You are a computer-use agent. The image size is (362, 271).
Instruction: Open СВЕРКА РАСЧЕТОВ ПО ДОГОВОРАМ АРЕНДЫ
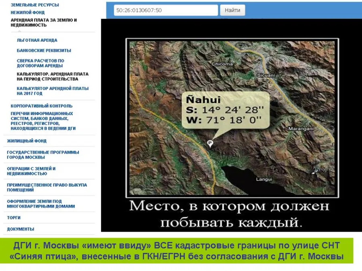pyautogui.click(x=40, y=63)
